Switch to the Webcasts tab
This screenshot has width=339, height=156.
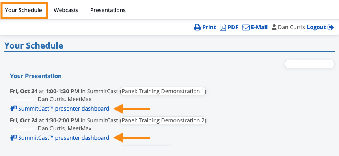click(66, 10)
